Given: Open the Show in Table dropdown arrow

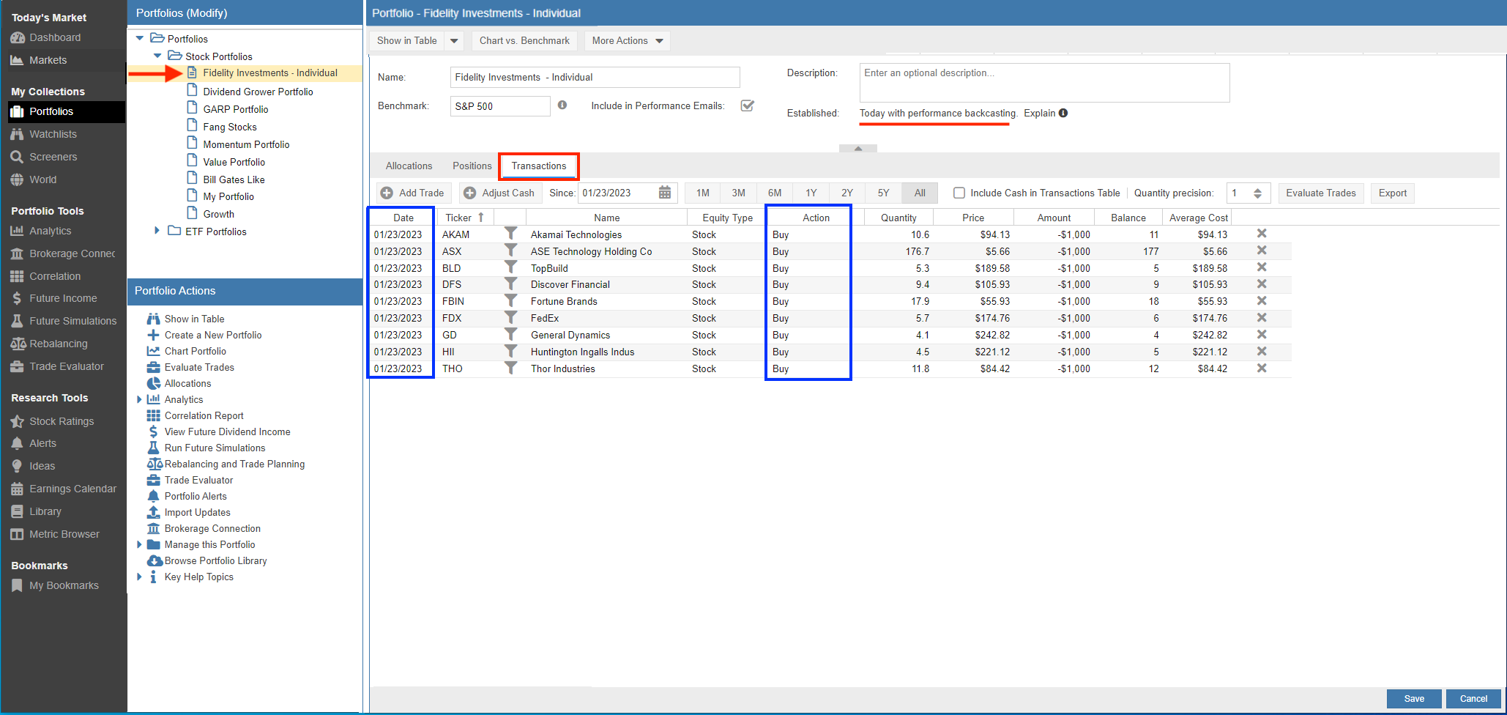Looking at the screenshot, I should pyautogui.click(x=454, y=41).
